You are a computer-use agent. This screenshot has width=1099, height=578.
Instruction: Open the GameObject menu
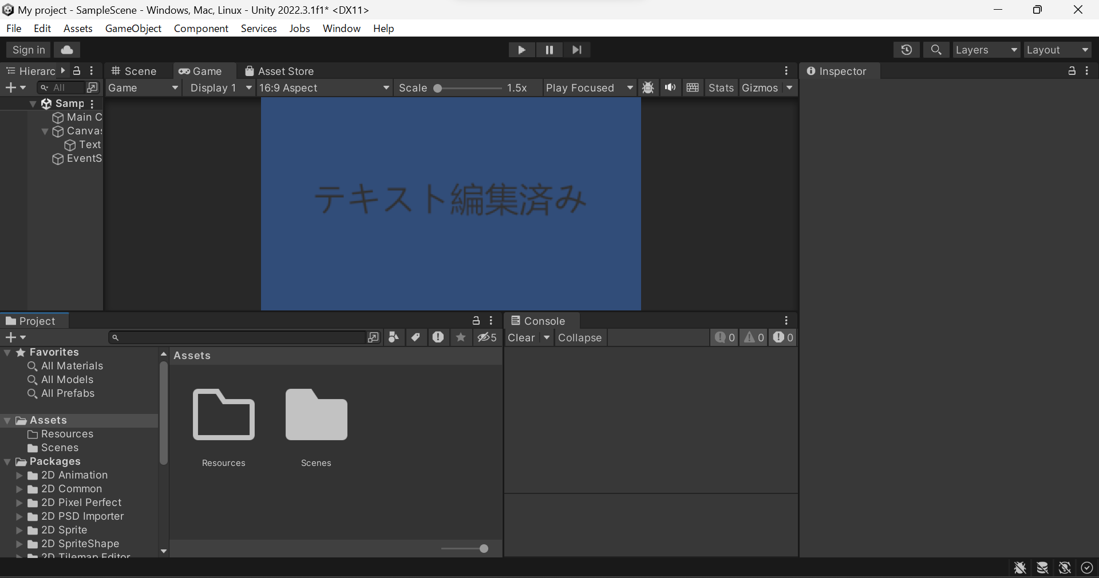point(133,29)
